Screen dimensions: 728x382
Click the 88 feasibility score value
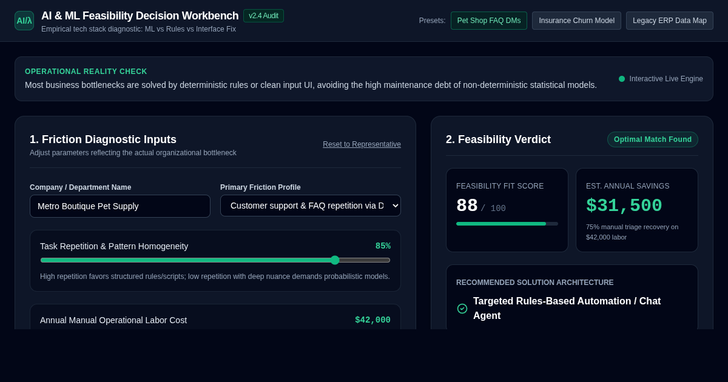467,206
